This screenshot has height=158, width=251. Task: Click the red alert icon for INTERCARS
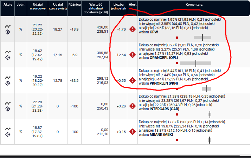click(133, 106)
